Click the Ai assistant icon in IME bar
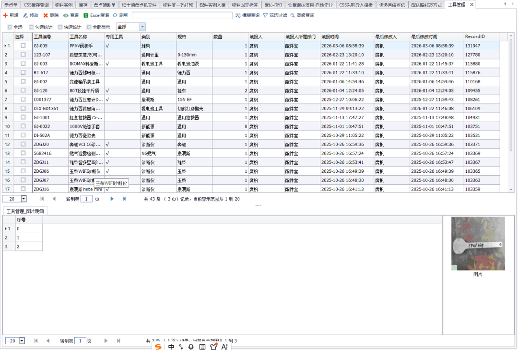Image resolution: width=518 pixels, height=350 pixels. [224, 347]
